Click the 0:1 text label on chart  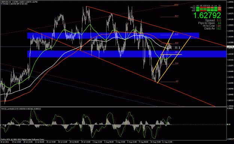[177, 48]
